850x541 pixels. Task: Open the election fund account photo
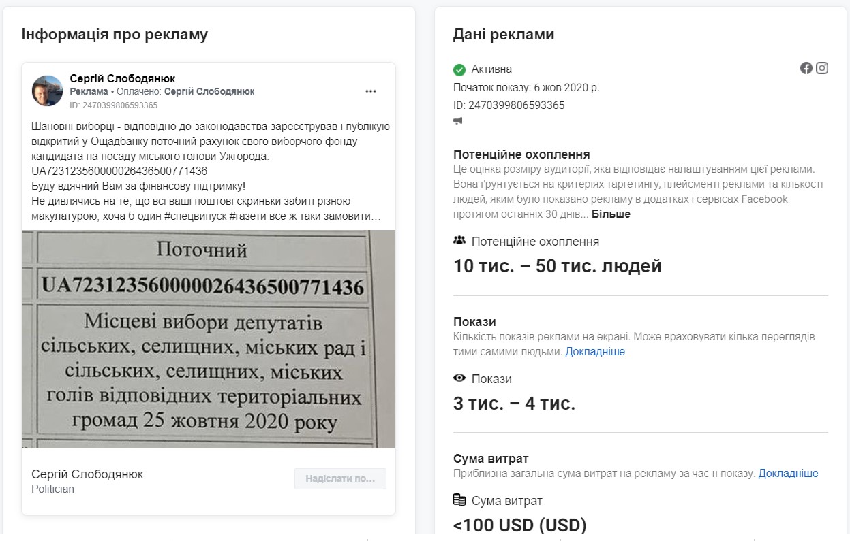[x=209, y=339]
